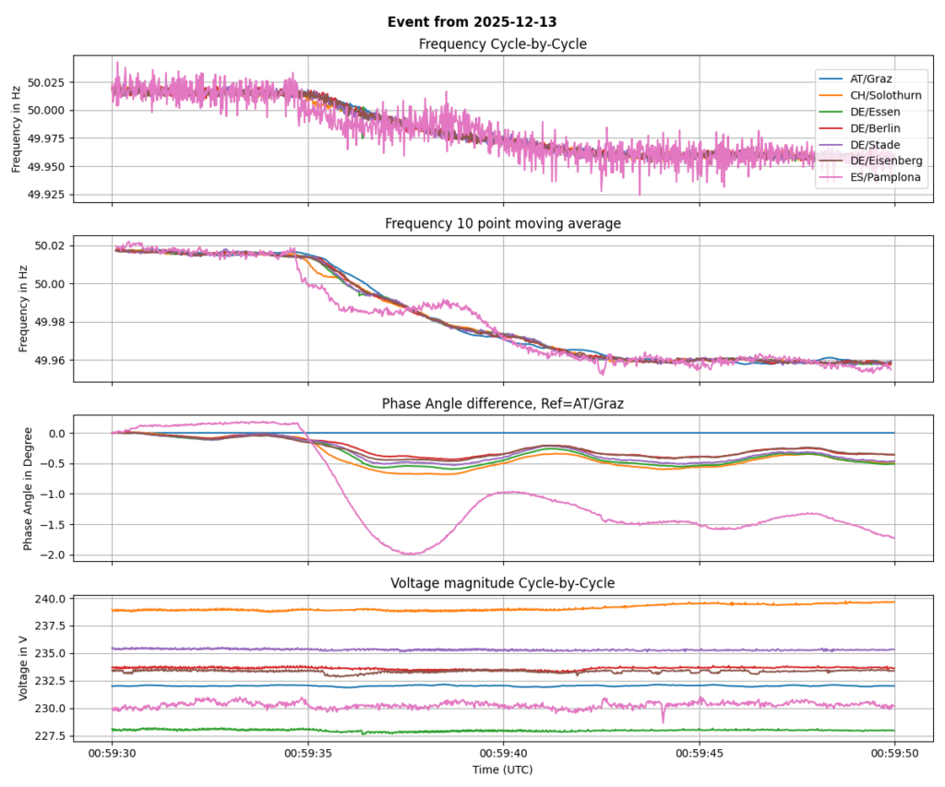Click the 'Phase Angle difference, Ref=AT/Graz' title
Image resolution: width=945 pixels, height=787 pixels.
click(503, 403)
